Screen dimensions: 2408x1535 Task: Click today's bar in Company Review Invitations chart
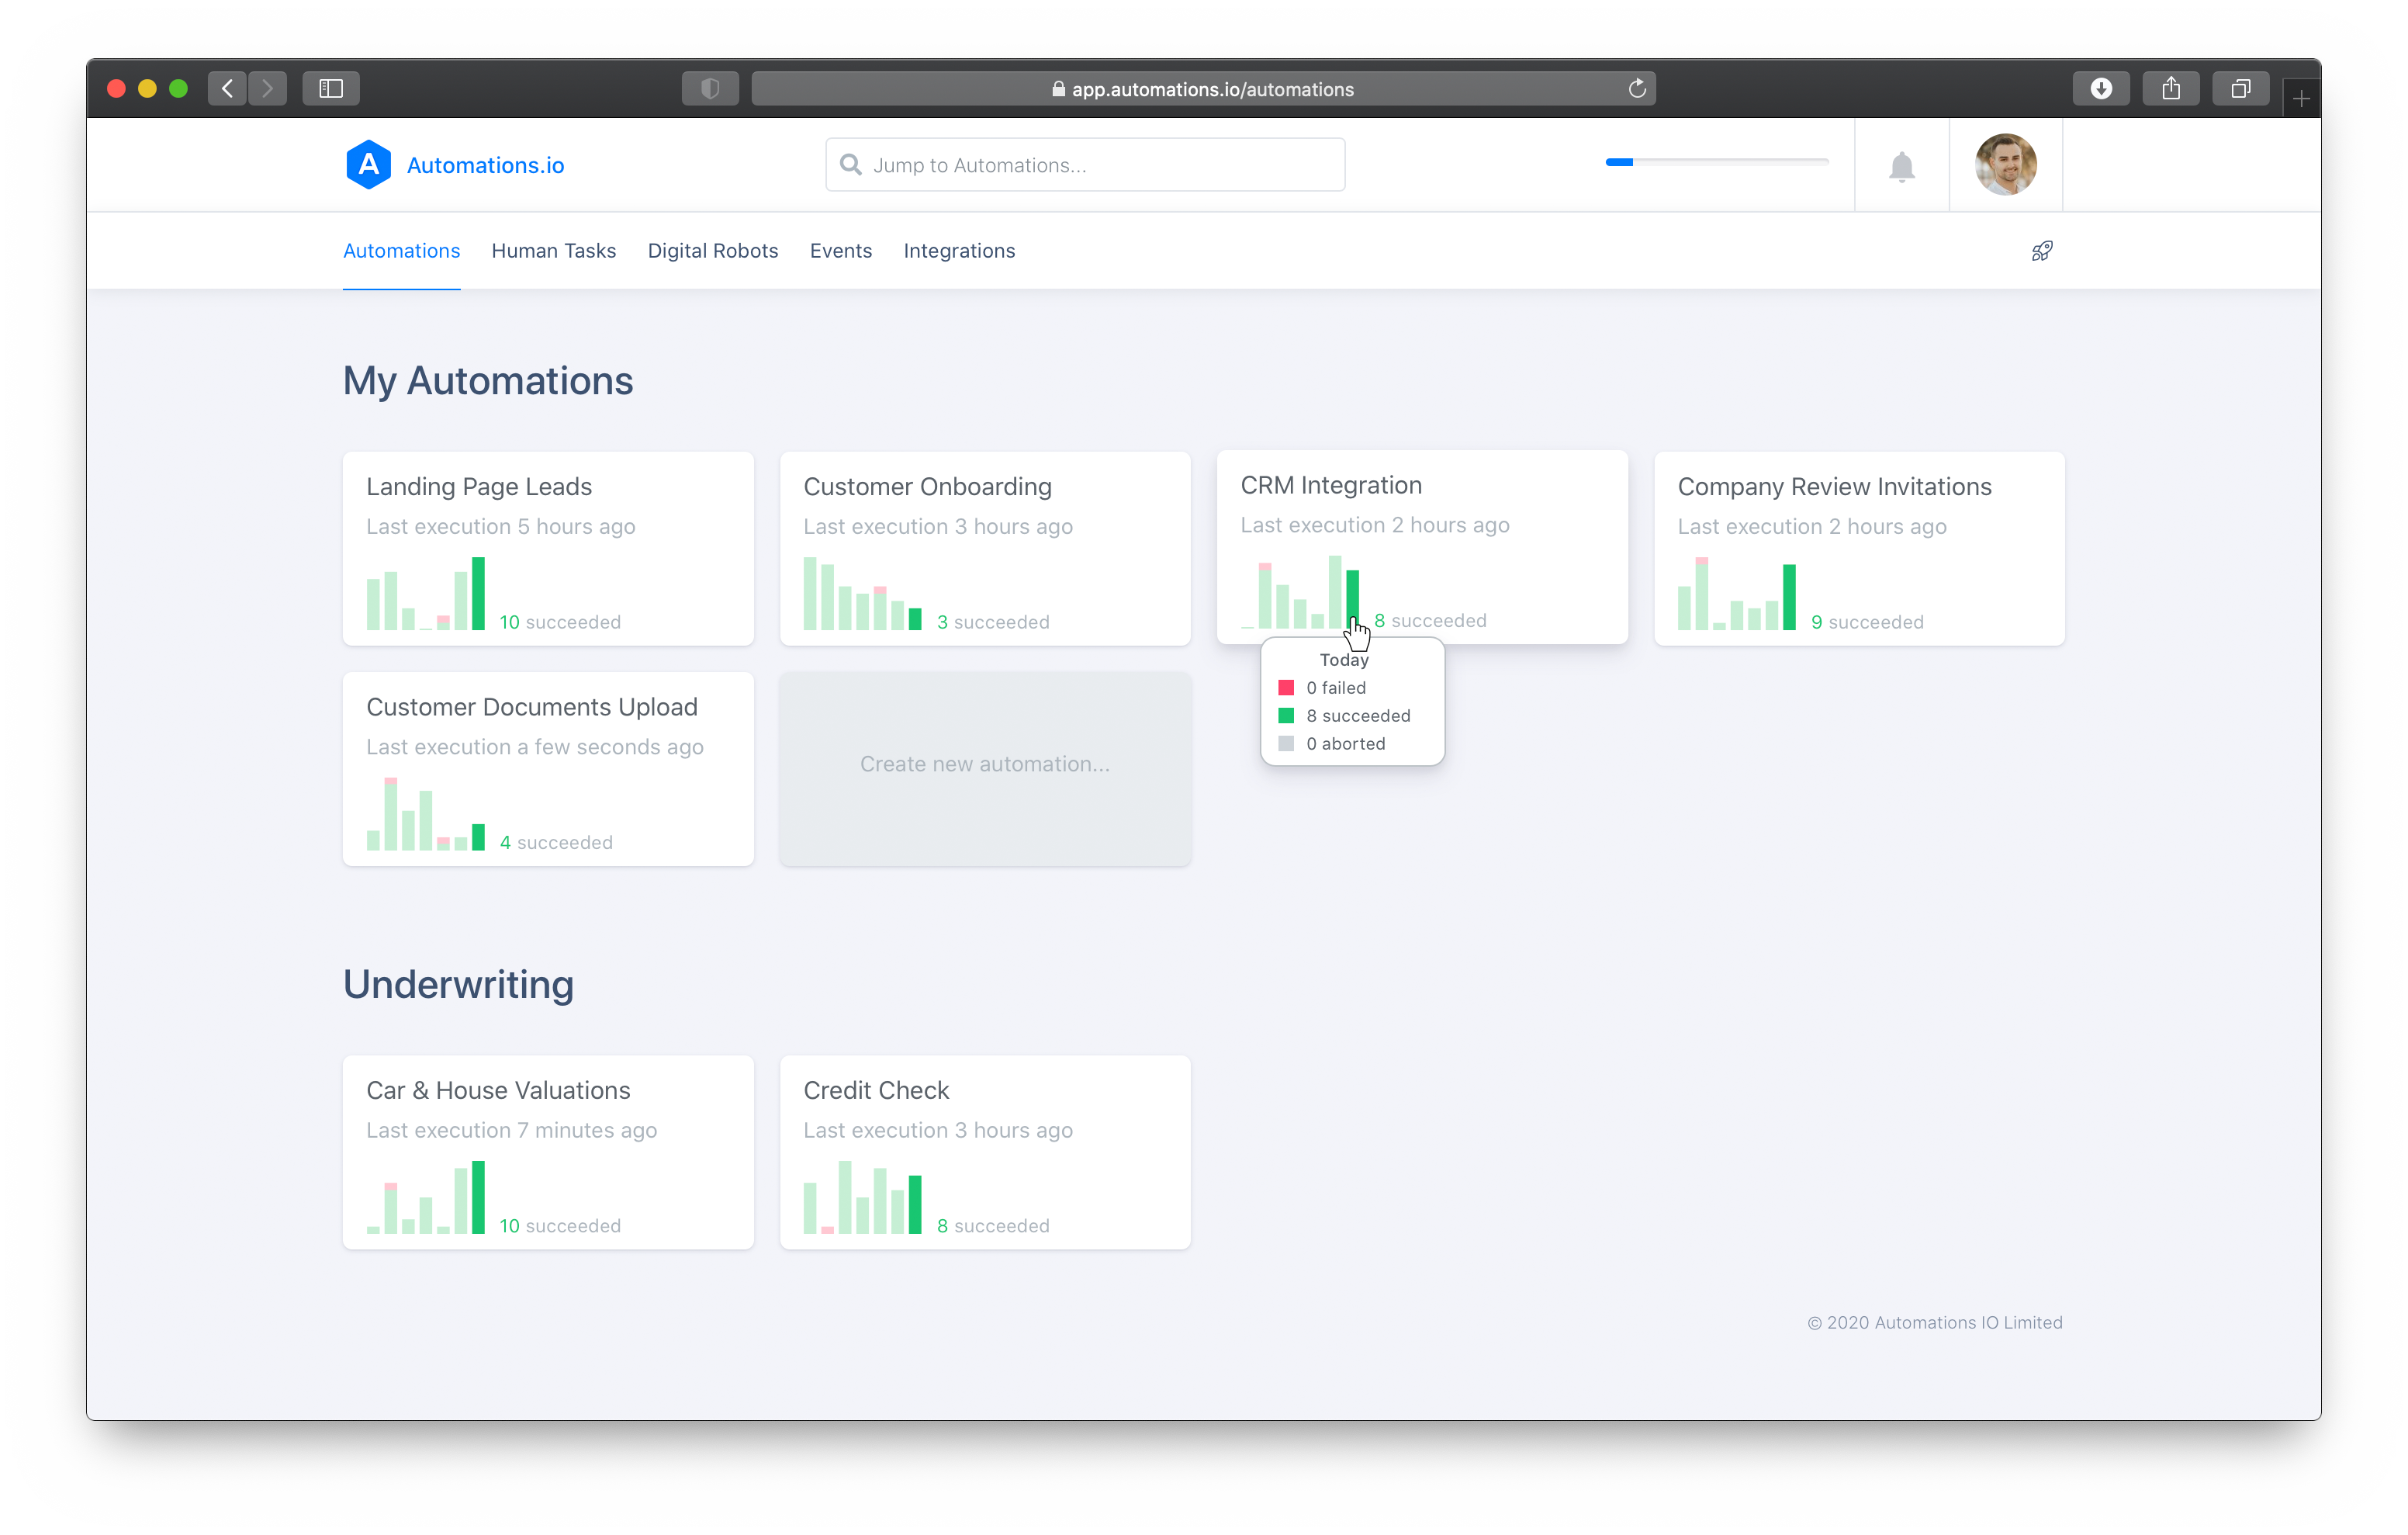1788,598
